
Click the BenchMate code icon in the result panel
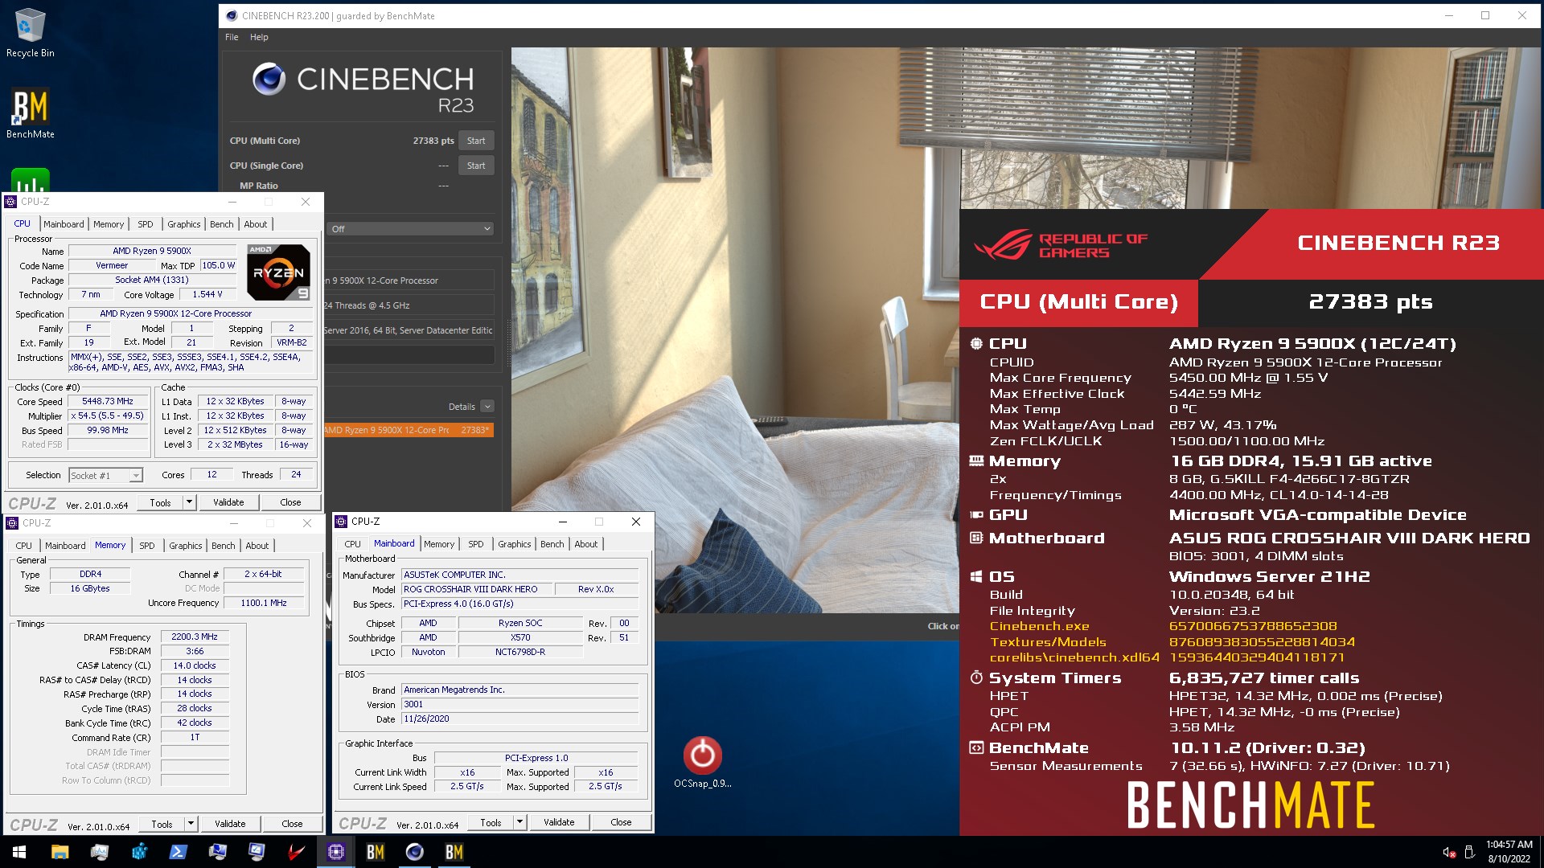(x=976, y=748)
